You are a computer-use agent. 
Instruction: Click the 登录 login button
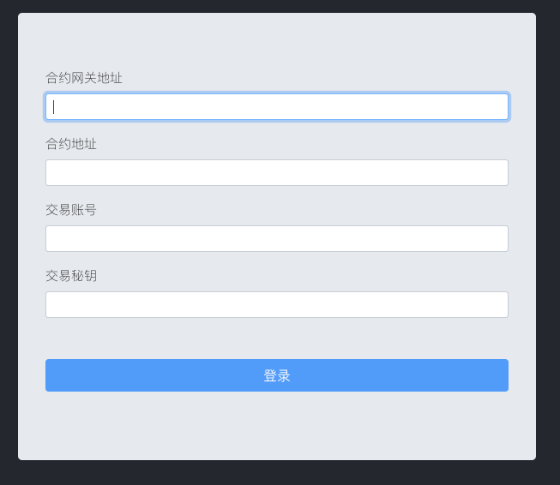coord(277,375)
